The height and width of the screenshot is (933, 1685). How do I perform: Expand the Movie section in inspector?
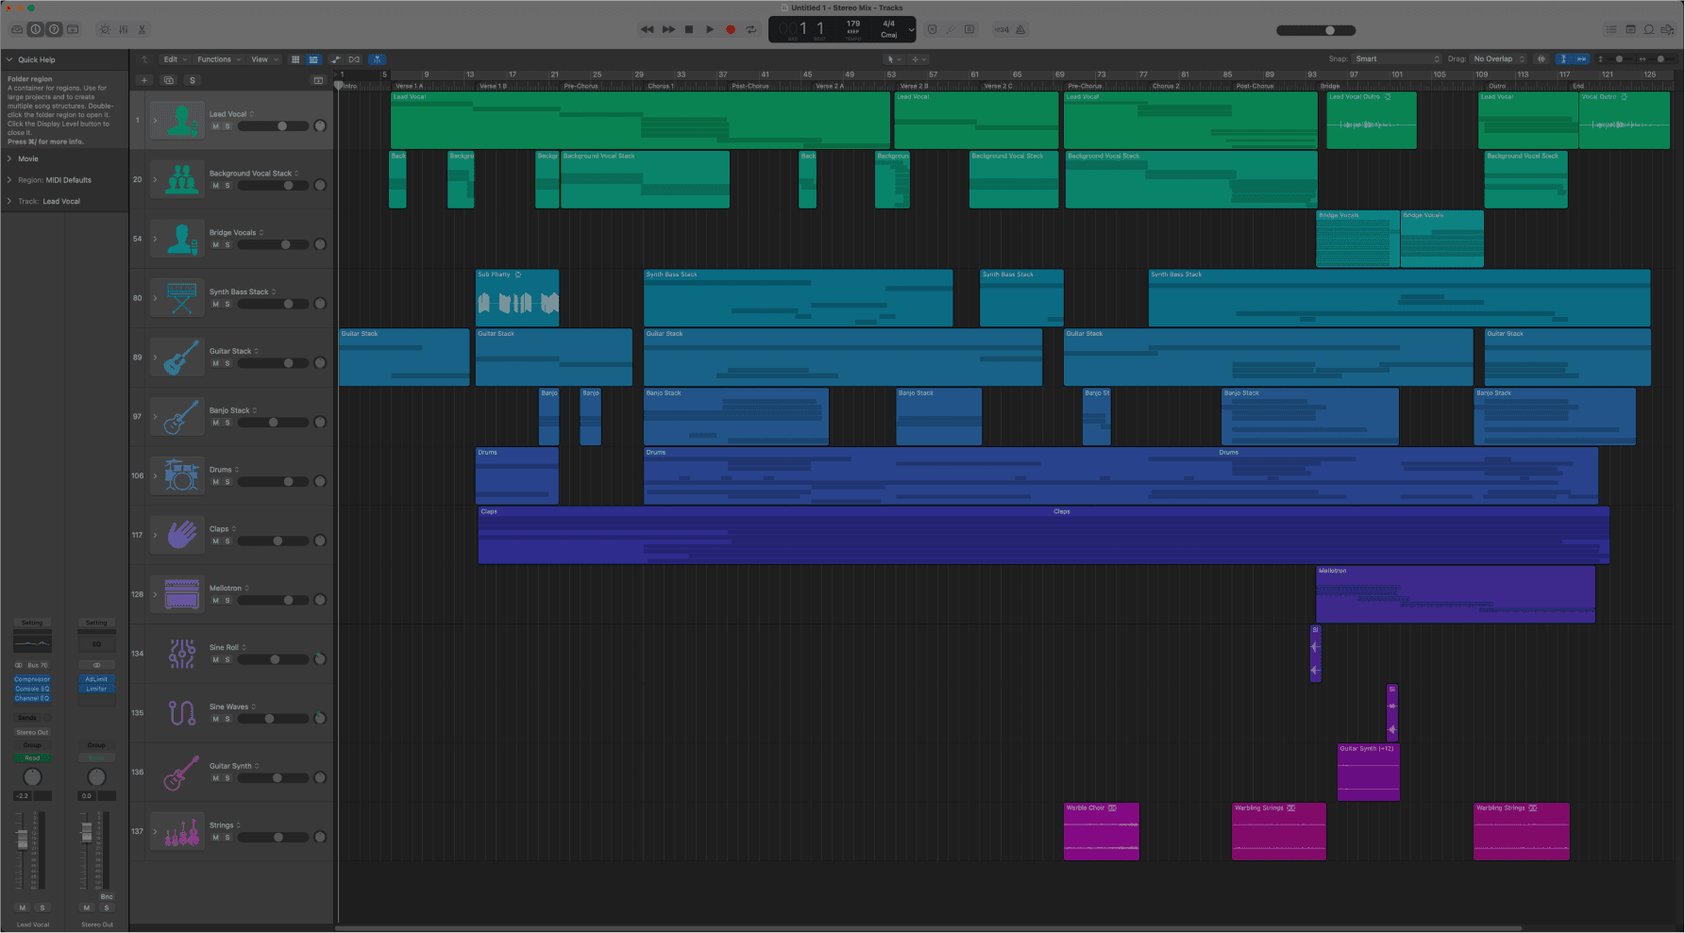pyautogui.click(x=9, y=158)
